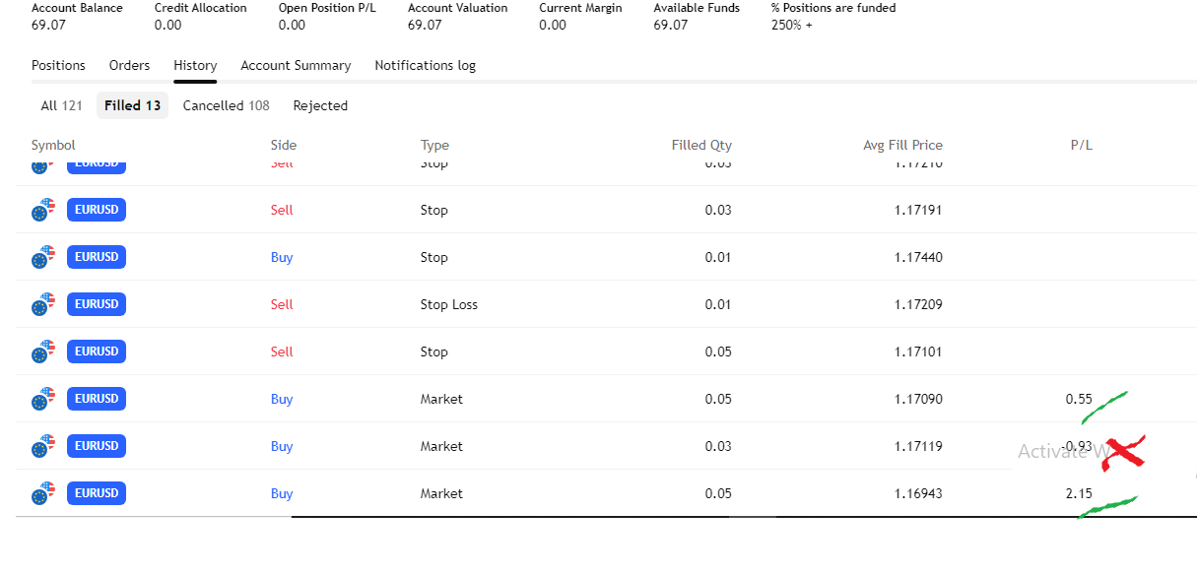Click the flag icon in the 1.16943 row
The image size is (1197, 575).
point(42,493)
